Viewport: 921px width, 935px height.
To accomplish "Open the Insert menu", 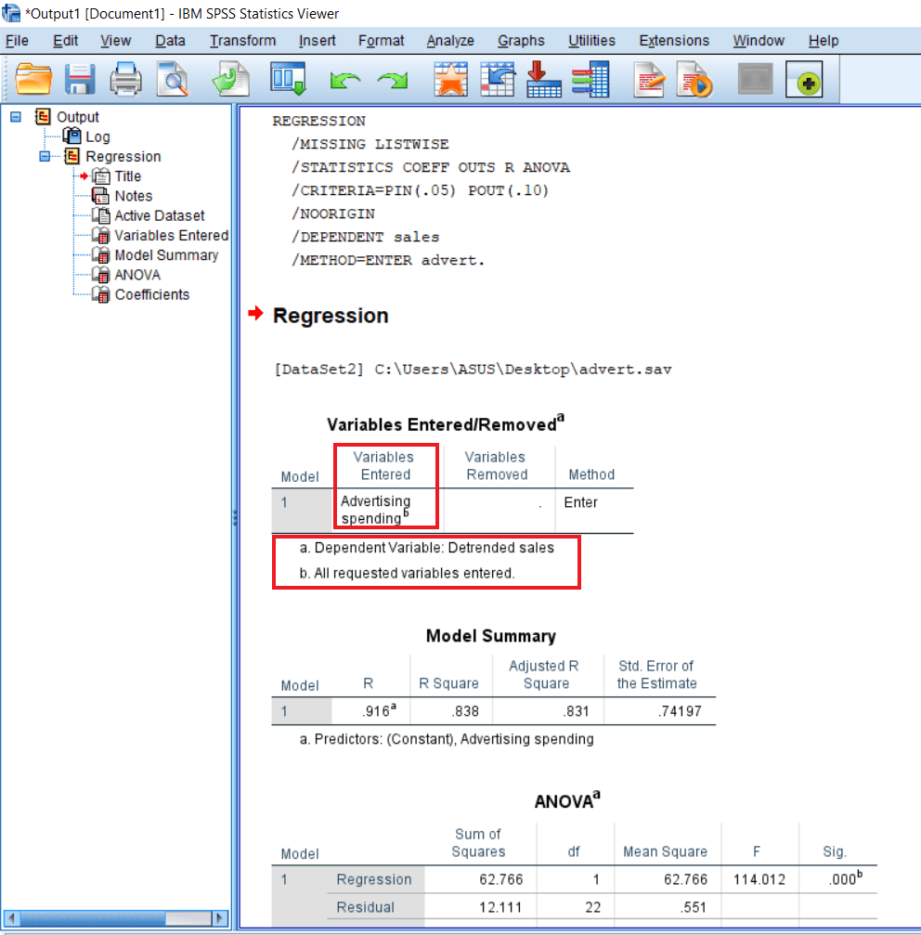I will pyautogui.click(x=318, y=41).
